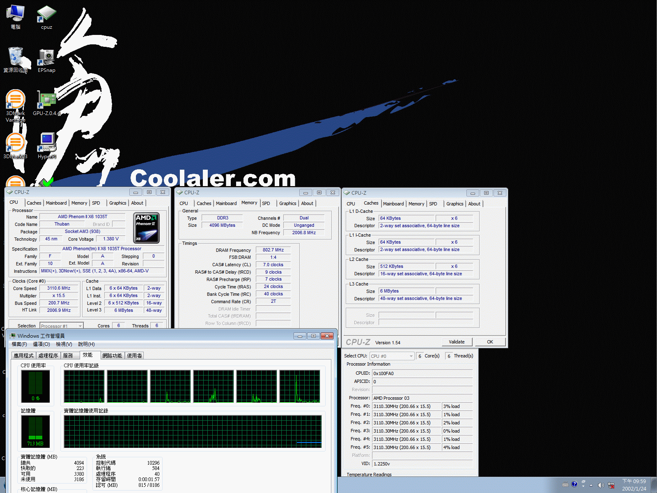Open the 電腦 computer desktop icon
This screenshot has height=493, width=657.
tap(16, 17)
